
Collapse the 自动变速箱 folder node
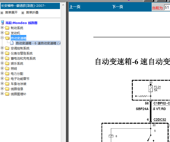[2, 38]
